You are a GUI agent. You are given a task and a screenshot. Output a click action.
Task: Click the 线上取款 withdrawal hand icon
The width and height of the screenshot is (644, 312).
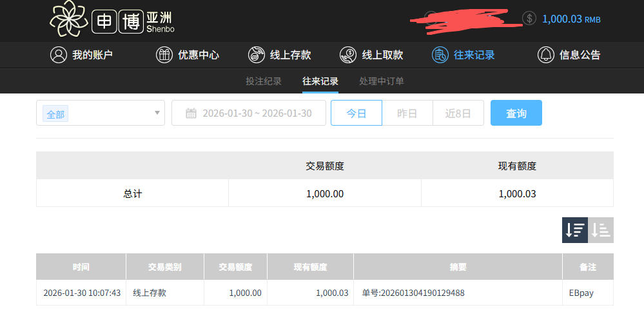click(x=348, y=55)
